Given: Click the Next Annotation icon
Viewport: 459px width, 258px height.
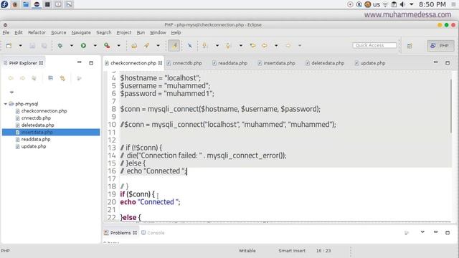Looking at the screenshot, I should click(x=205, y=46).
